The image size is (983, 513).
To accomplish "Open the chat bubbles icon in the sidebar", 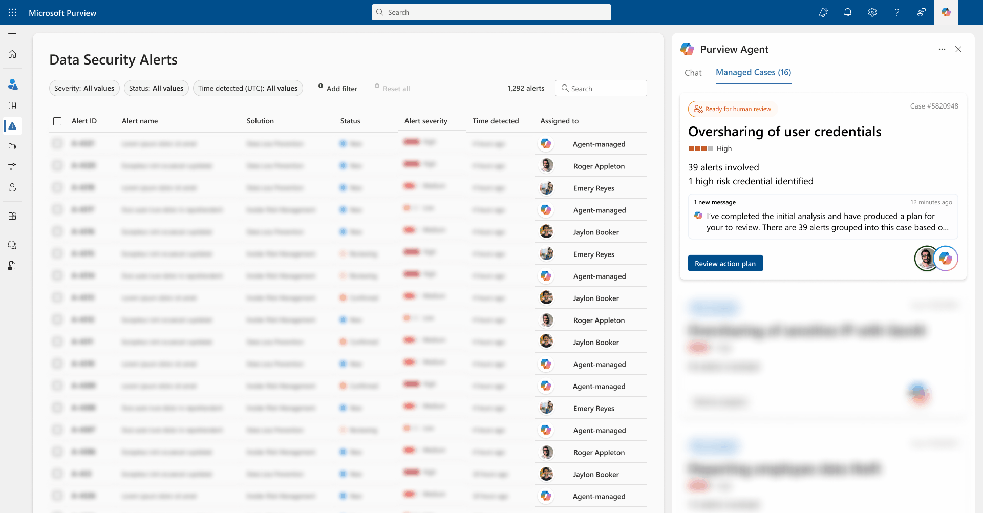I will pyautogui.click(x=12, y=245).
